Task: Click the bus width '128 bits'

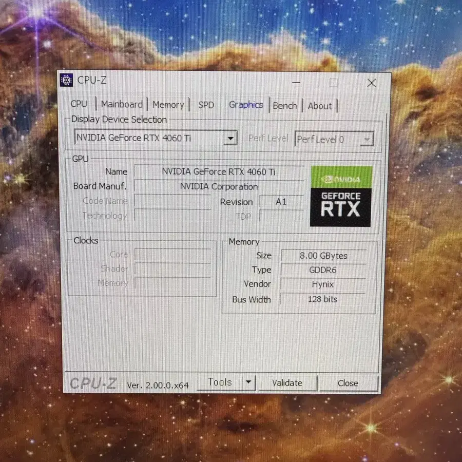Action: (323, 299)
